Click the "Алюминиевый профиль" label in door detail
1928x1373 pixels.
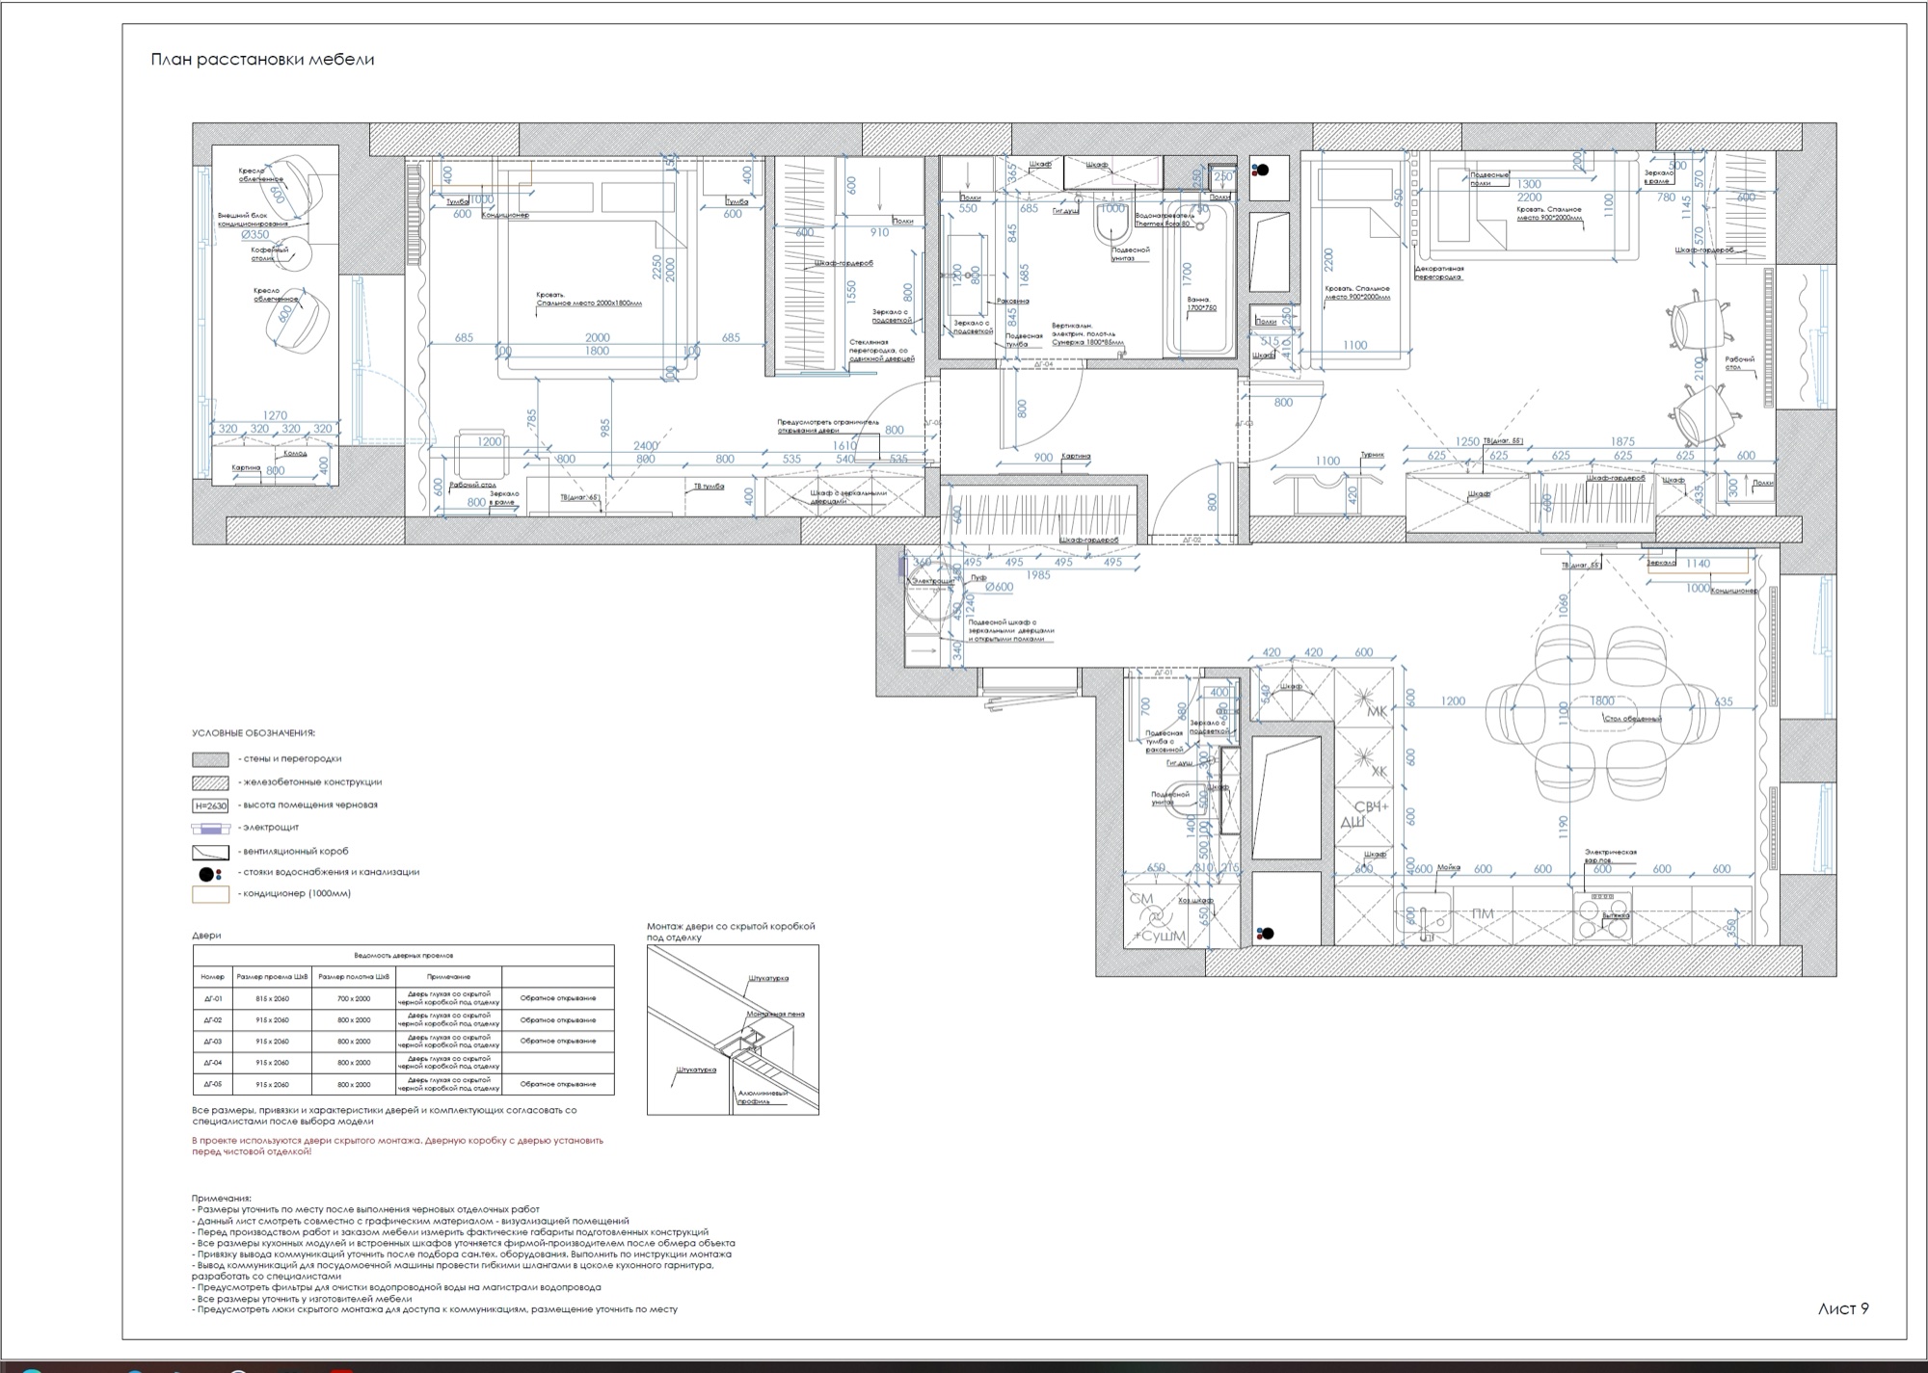tap(763, 1096)
